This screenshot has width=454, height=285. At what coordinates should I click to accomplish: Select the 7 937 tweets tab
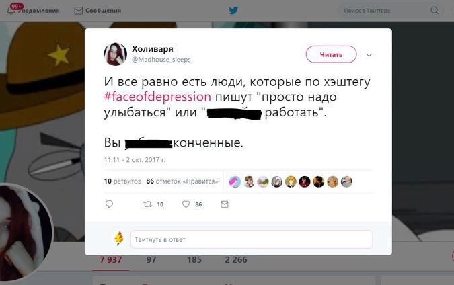tap(111, 260)
